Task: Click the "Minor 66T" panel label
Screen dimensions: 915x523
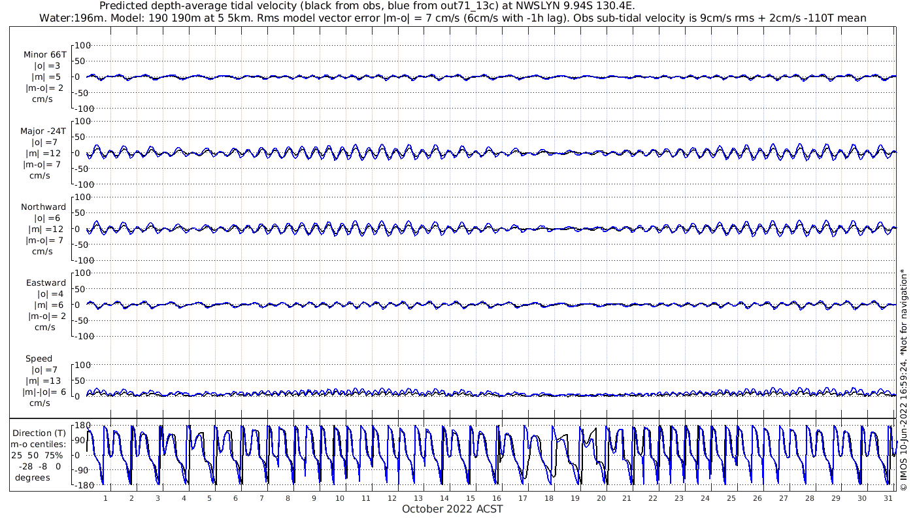Action: (x=44, y=55)
